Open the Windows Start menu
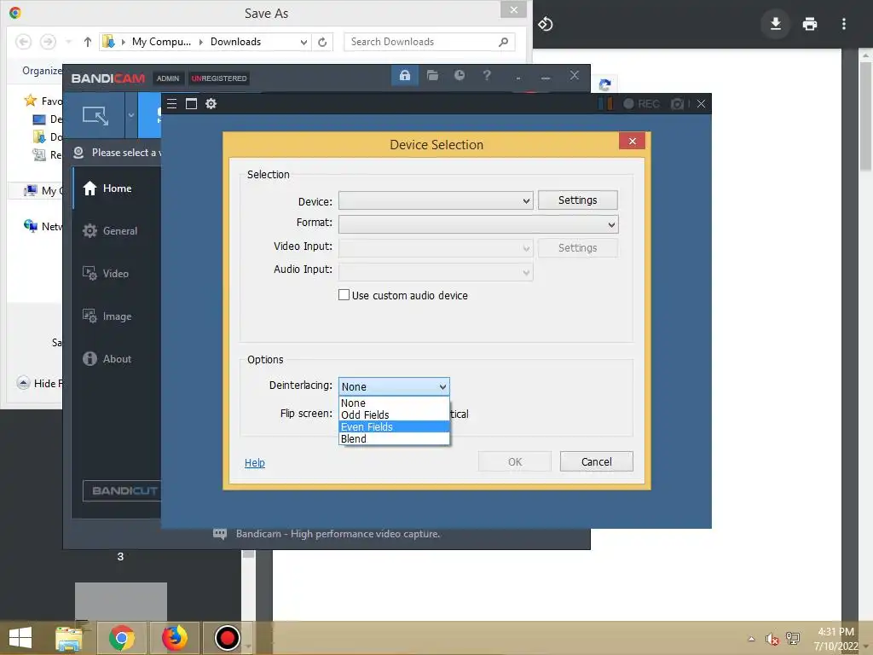873x655 pixels. (x=20, y=638)
